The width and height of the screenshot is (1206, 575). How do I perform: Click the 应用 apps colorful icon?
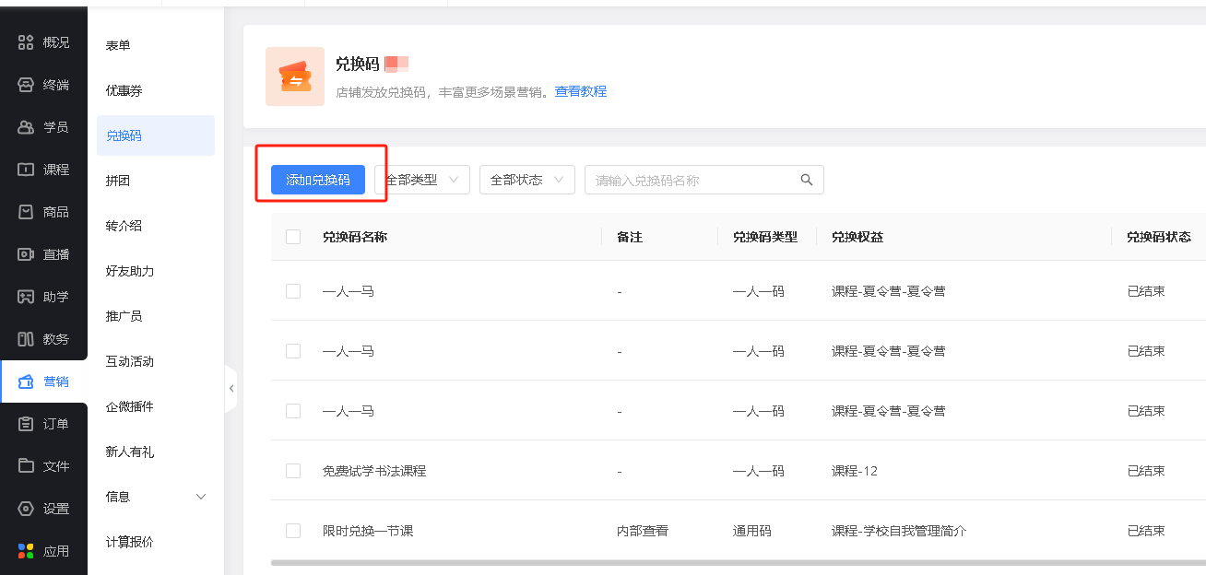point(26,551)
